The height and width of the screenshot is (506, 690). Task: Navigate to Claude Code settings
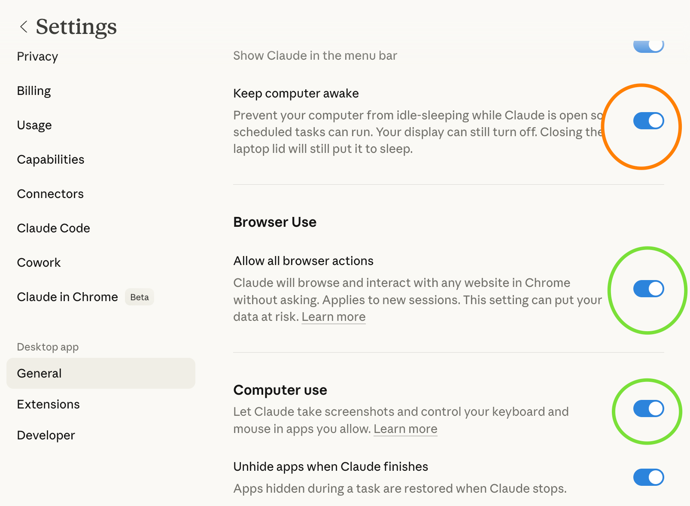pyautogui.click(x=54, y=228)
